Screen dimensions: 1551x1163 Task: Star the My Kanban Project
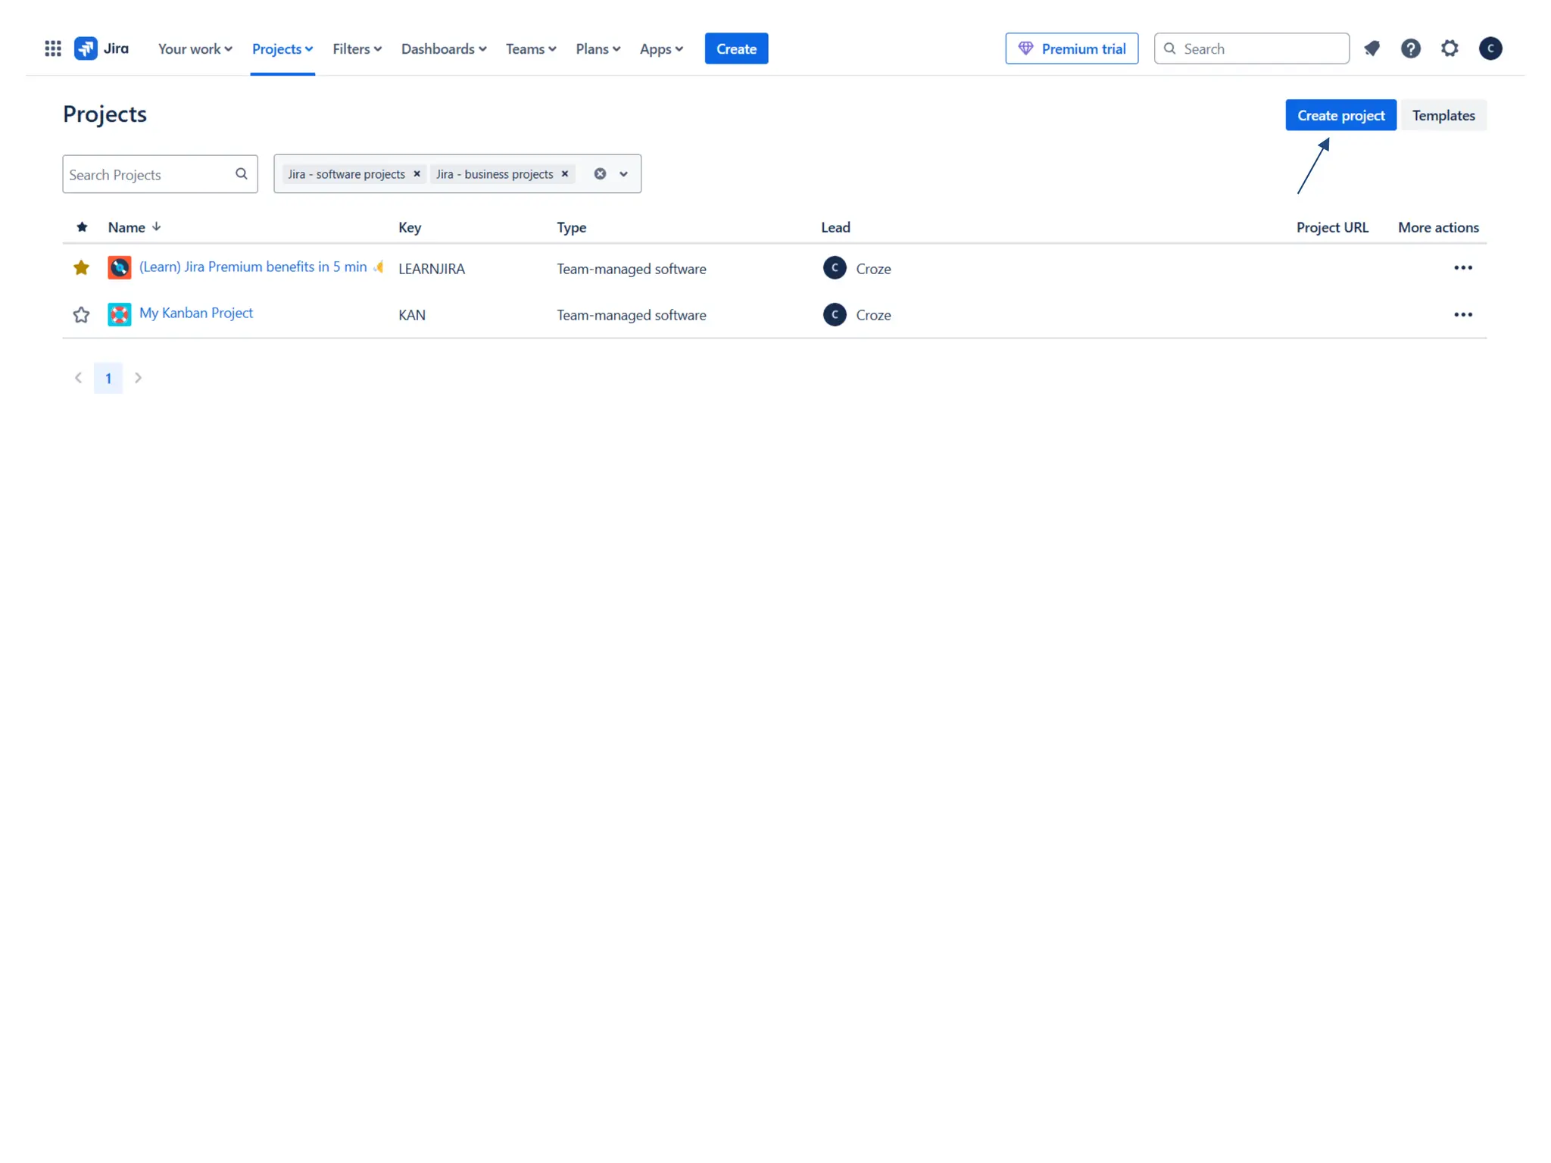tap(81, 315)
